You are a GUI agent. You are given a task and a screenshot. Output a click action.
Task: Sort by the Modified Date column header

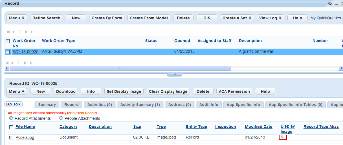pyautogui.click(x=258, y=126)
